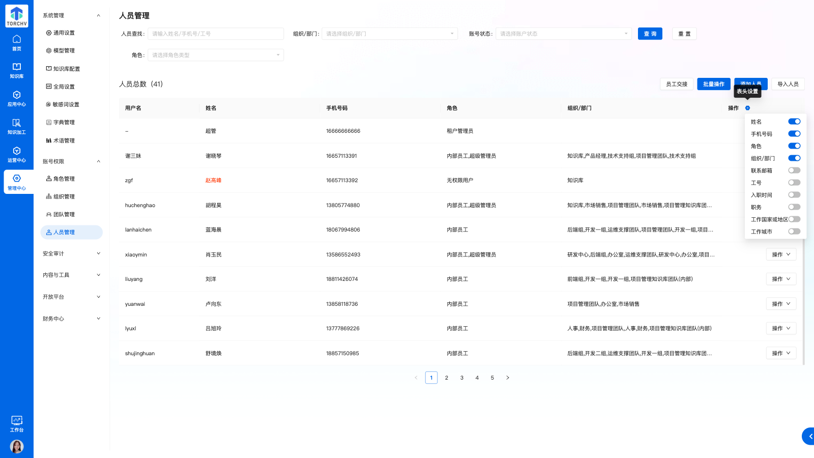Expand the 操作 dropdown for xiaoymin
The width and height of the screenshot is (814, 458).
(781, 254)
